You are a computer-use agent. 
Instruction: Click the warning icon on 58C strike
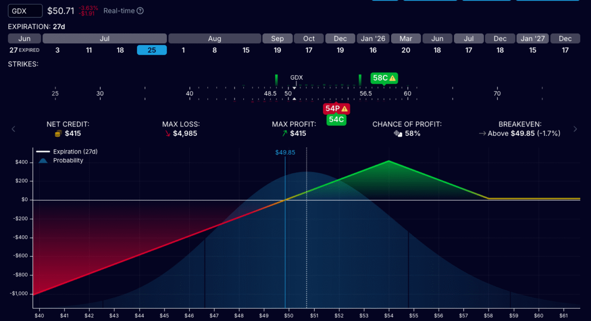(x=393, y=78)
